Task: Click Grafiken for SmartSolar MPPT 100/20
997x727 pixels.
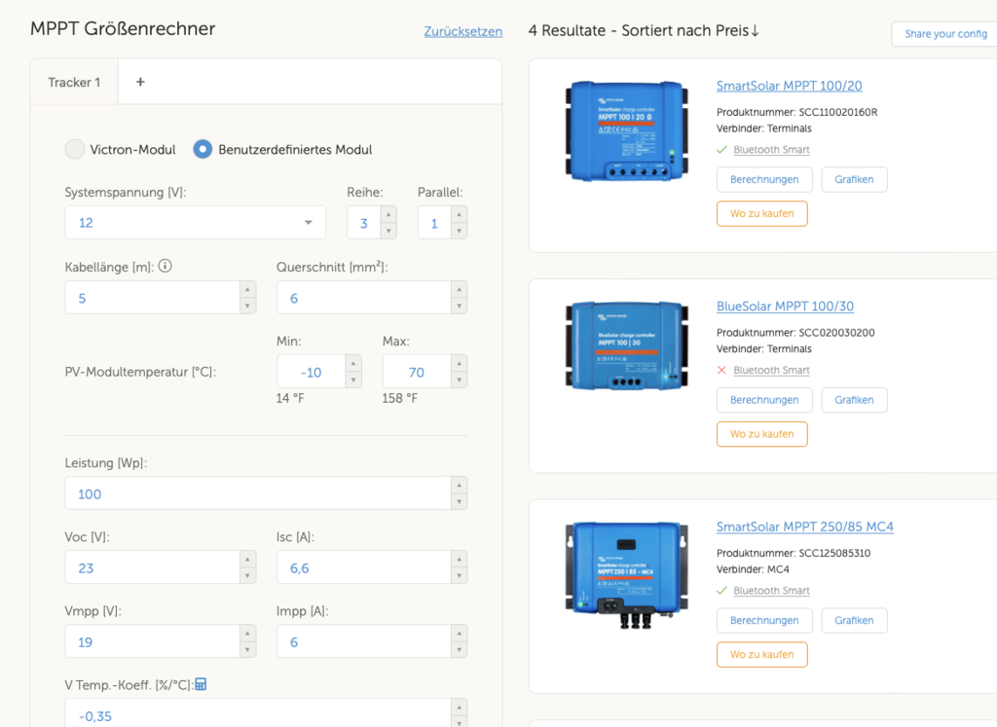Action: (854, 179)
